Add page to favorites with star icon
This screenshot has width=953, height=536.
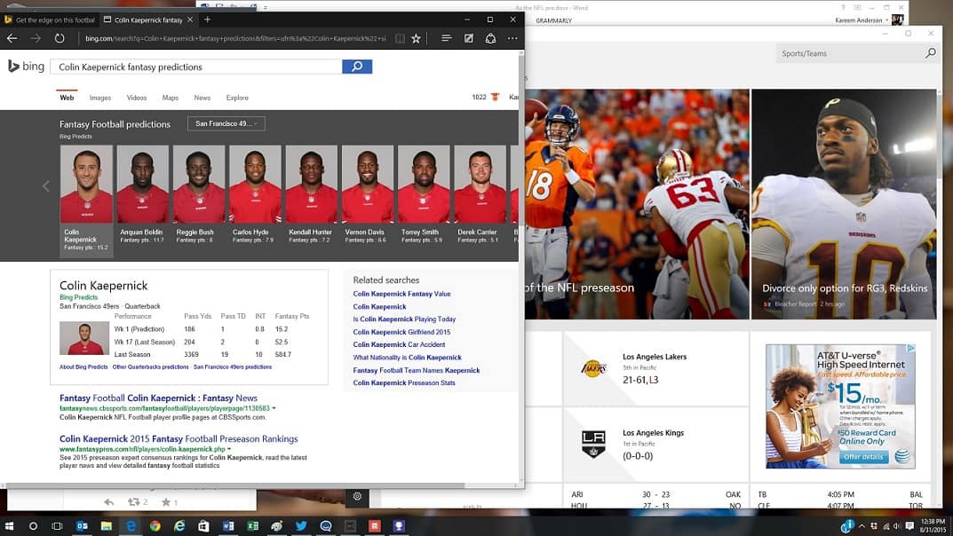(x=416, y=38)
